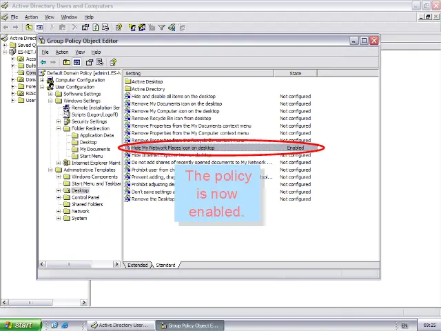
Task: Select 'Hide and disable all items on the desktop'
Action: click(x=170, y=97)
